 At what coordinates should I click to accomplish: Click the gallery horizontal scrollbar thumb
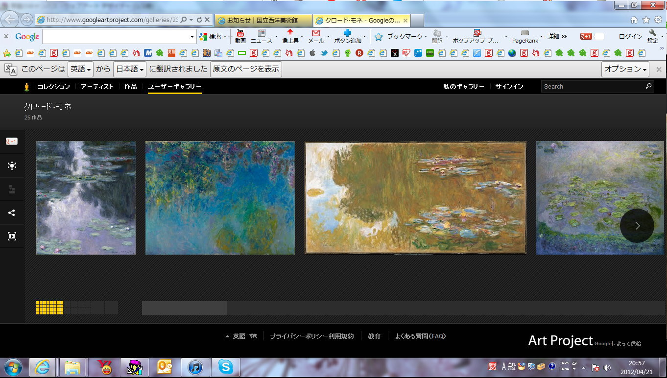184,308
